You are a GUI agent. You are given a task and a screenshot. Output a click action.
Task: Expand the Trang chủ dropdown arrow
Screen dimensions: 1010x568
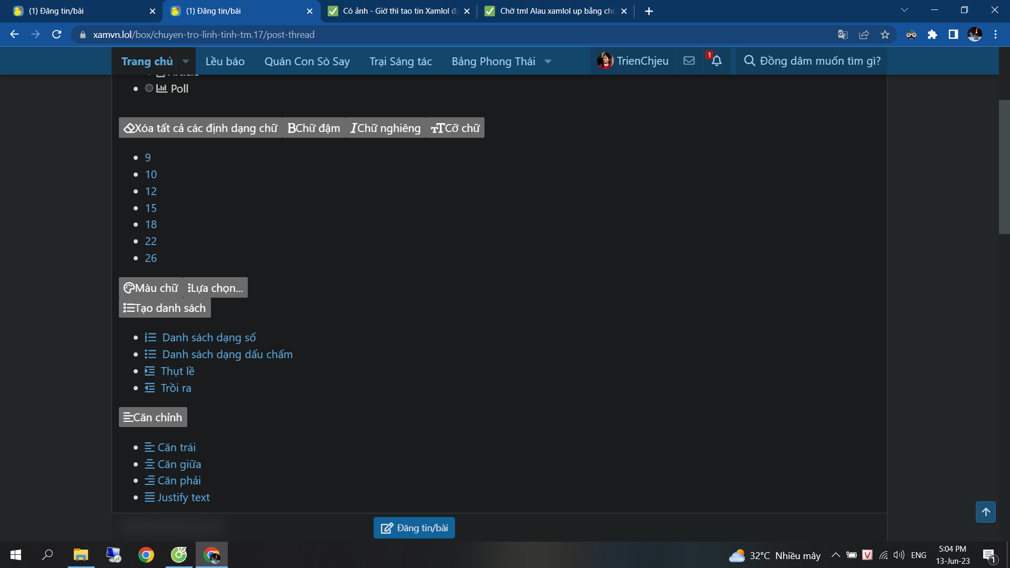186,62
